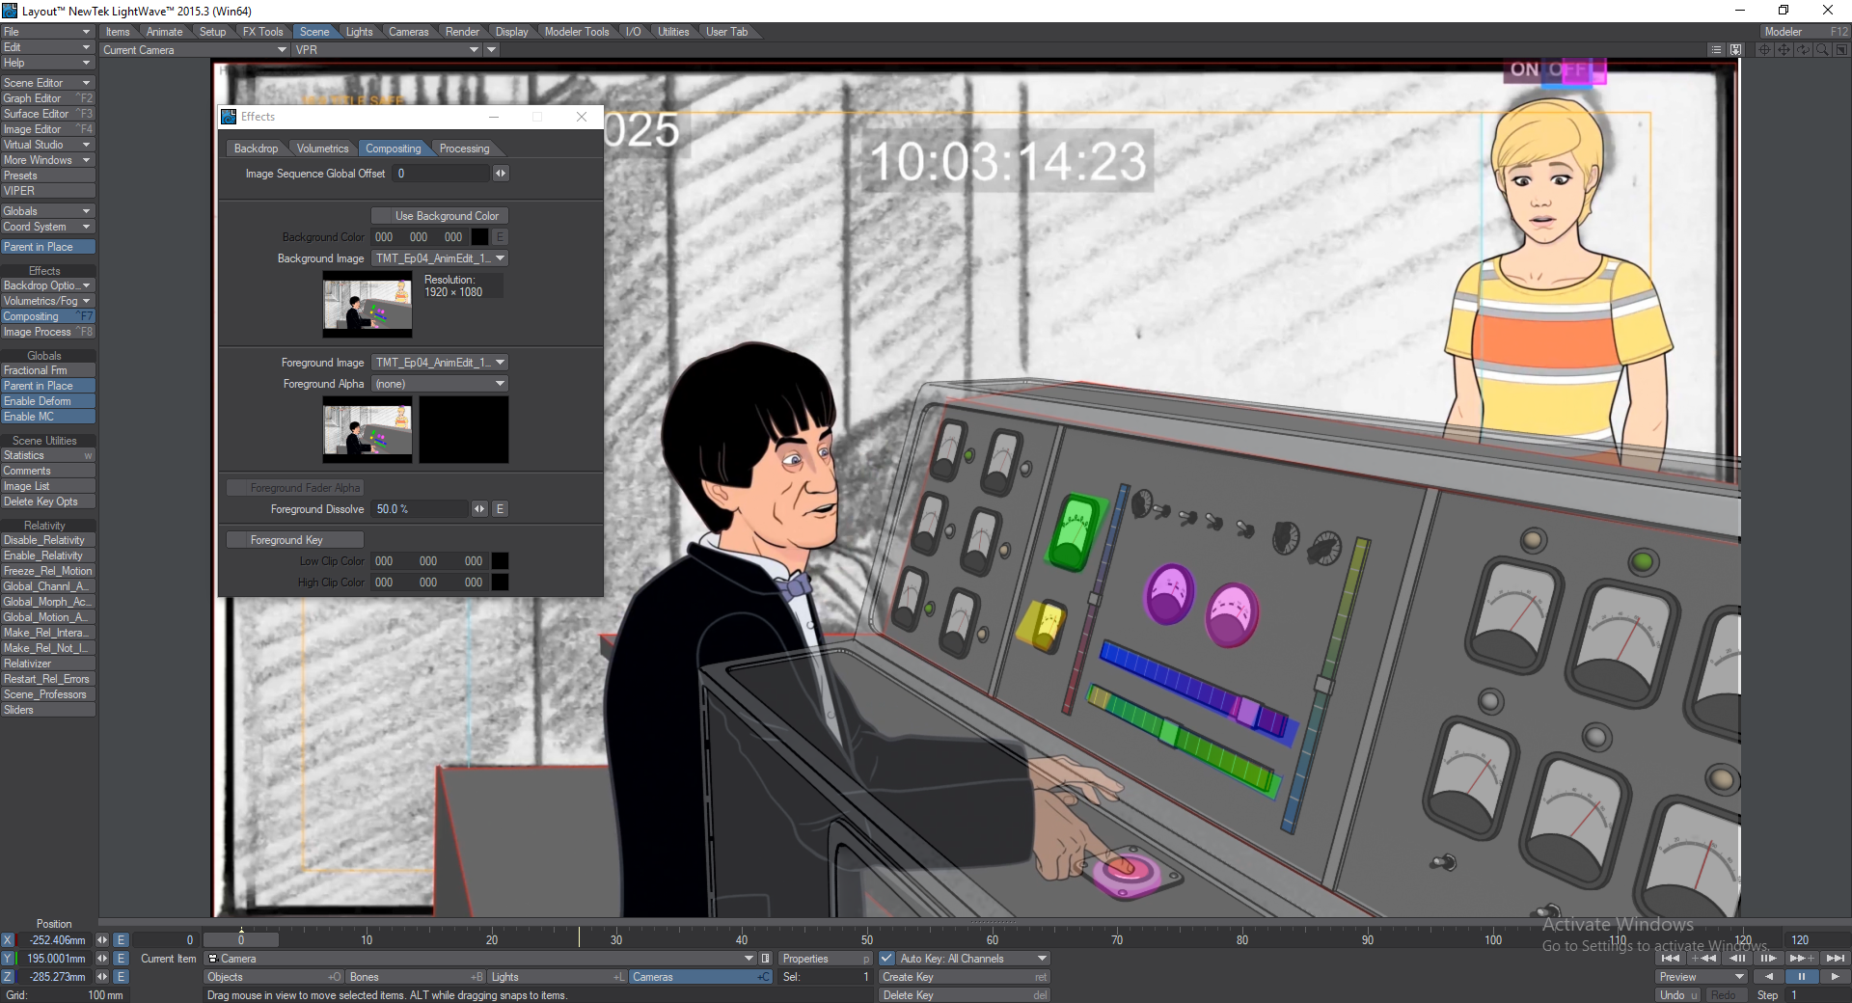Jump to last frame

pos(1835,959)
